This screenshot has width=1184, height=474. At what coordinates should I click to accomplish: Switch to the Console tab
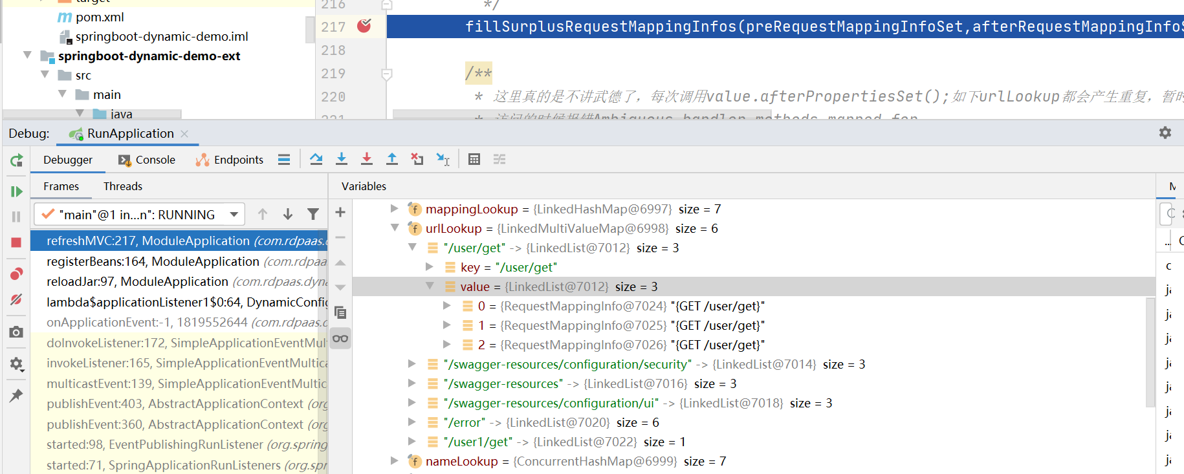pos(147,160)
